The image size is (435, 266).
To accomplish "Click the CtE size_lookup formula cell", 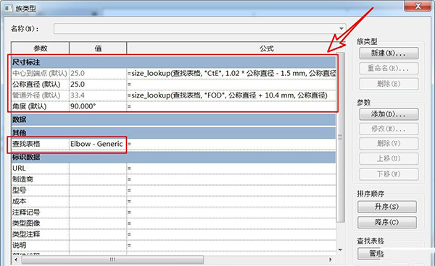I will click(231, 73).
